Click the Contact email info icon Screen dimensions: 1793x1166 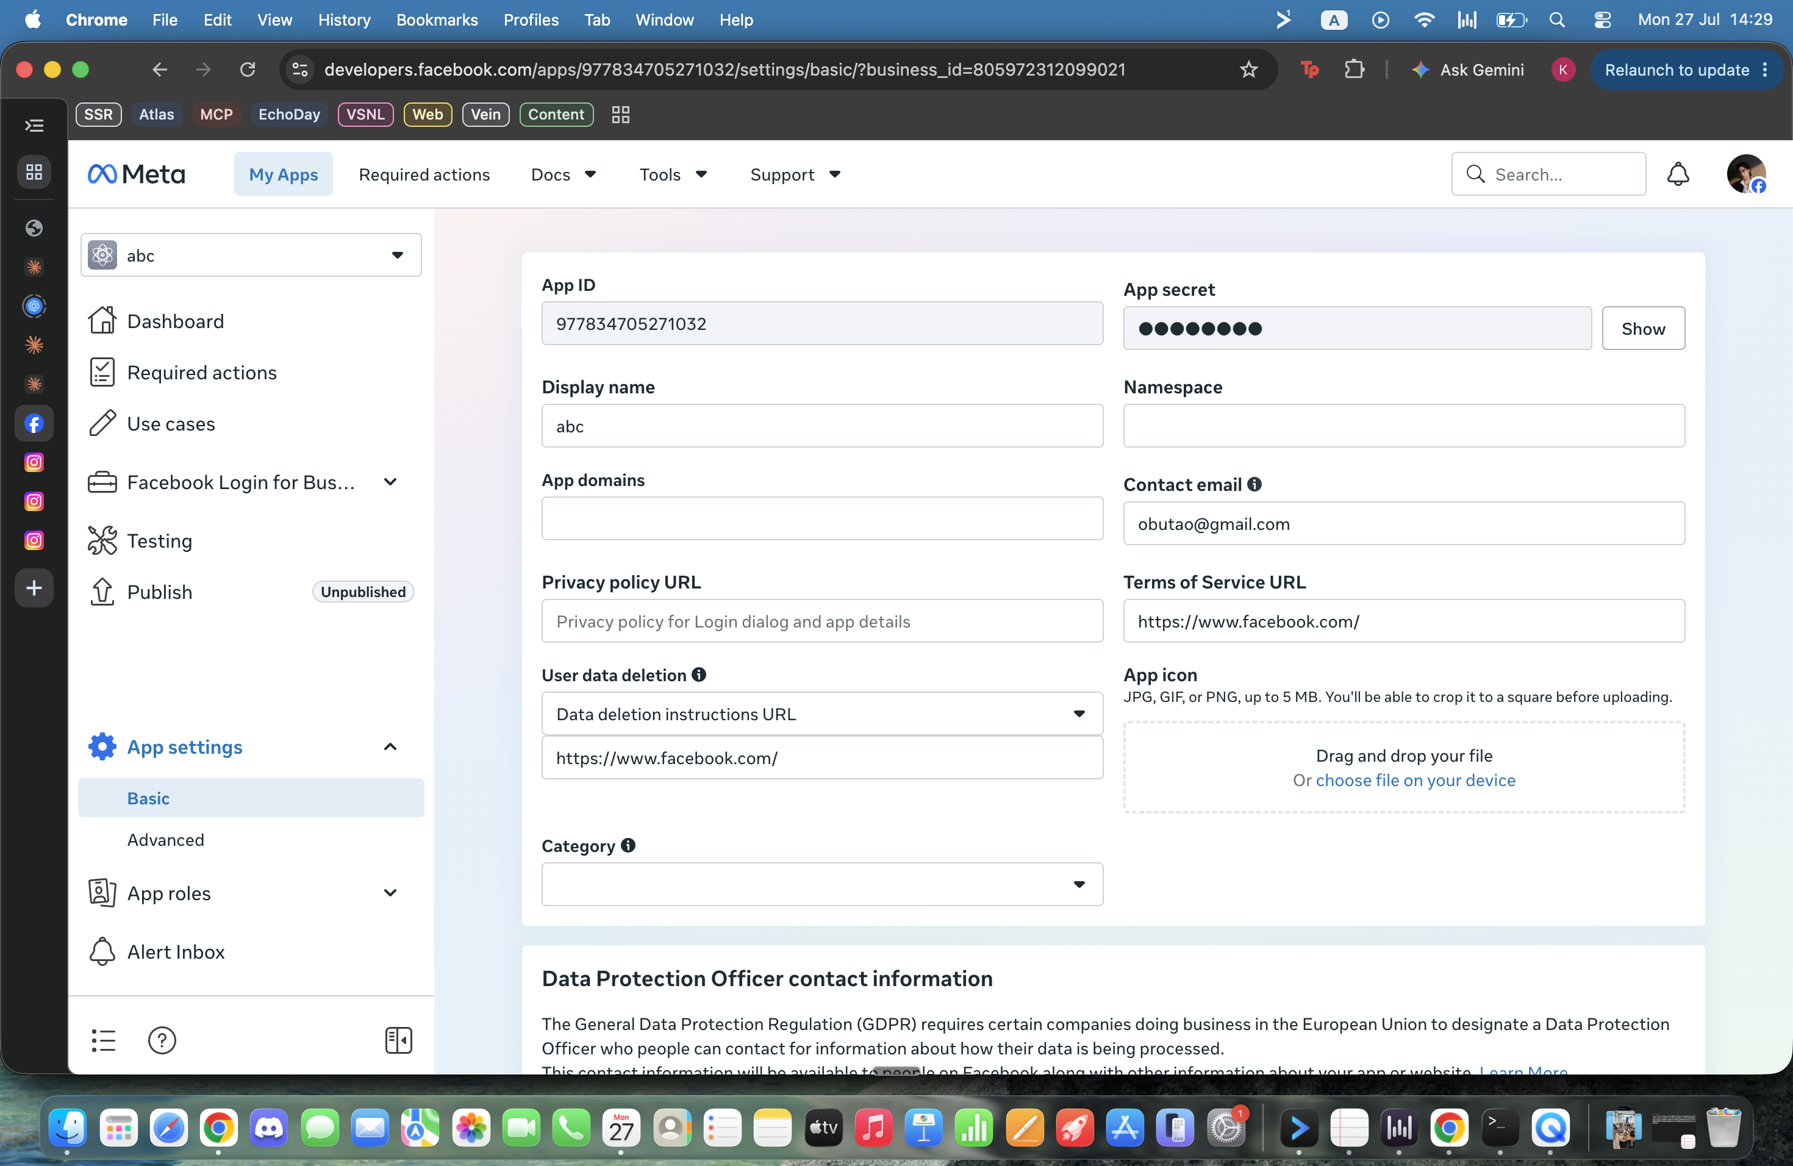pos(1254,484)
